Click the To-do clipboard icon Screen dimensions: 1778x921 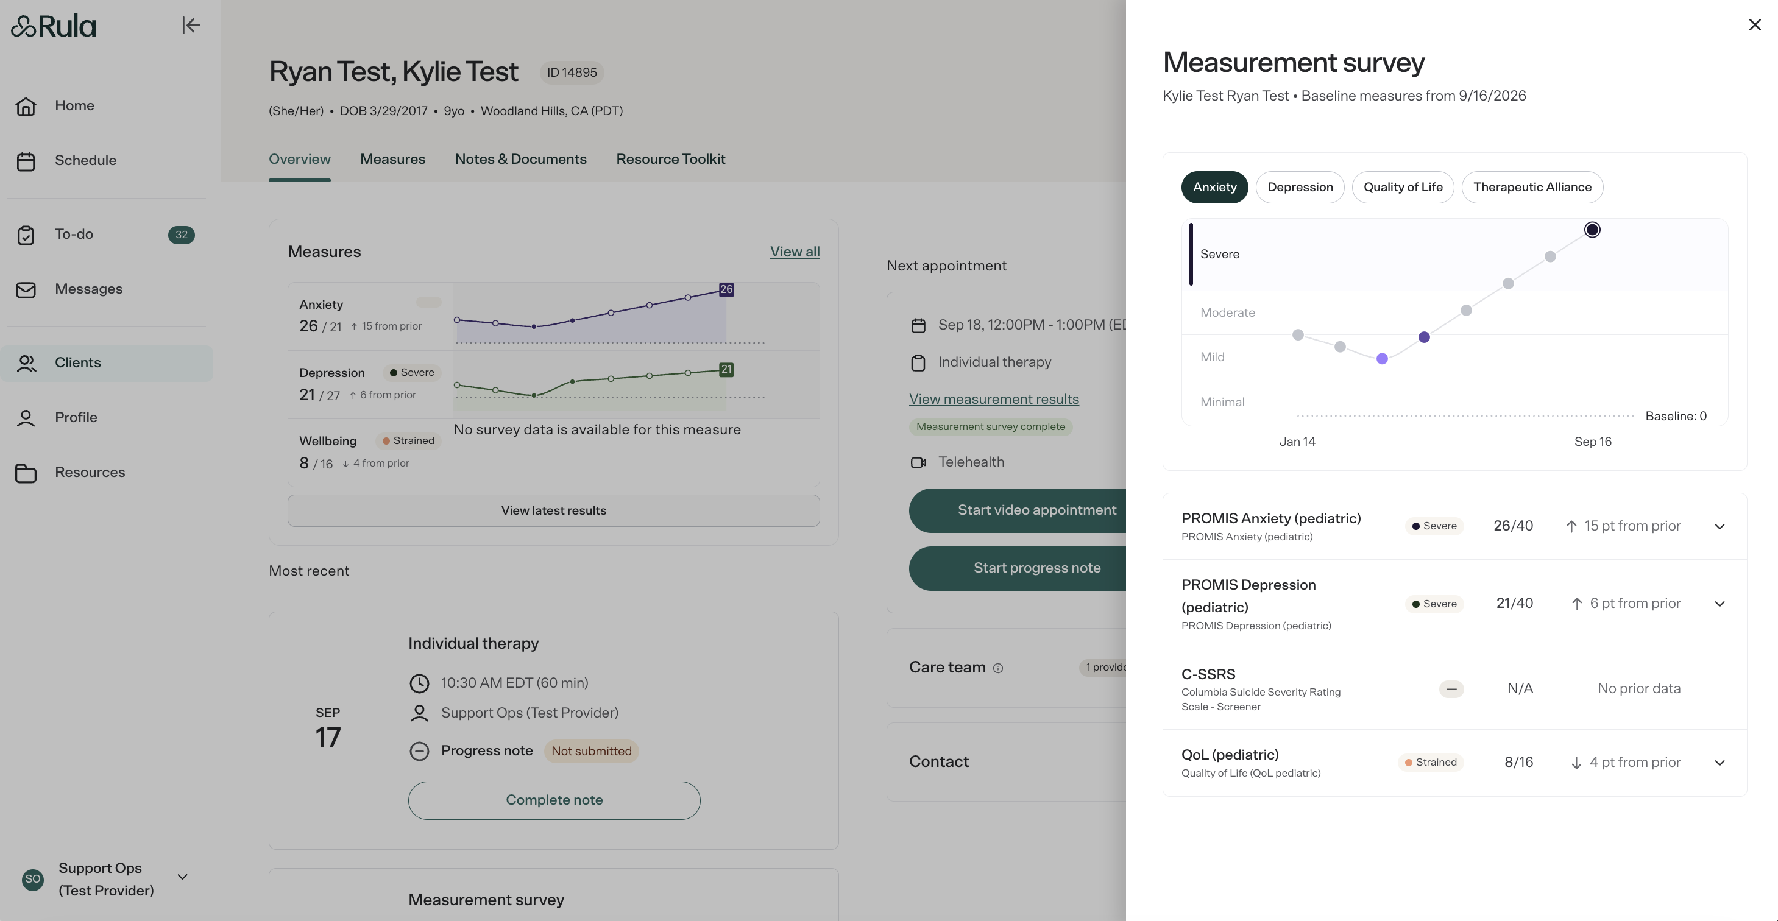(26, 235)
